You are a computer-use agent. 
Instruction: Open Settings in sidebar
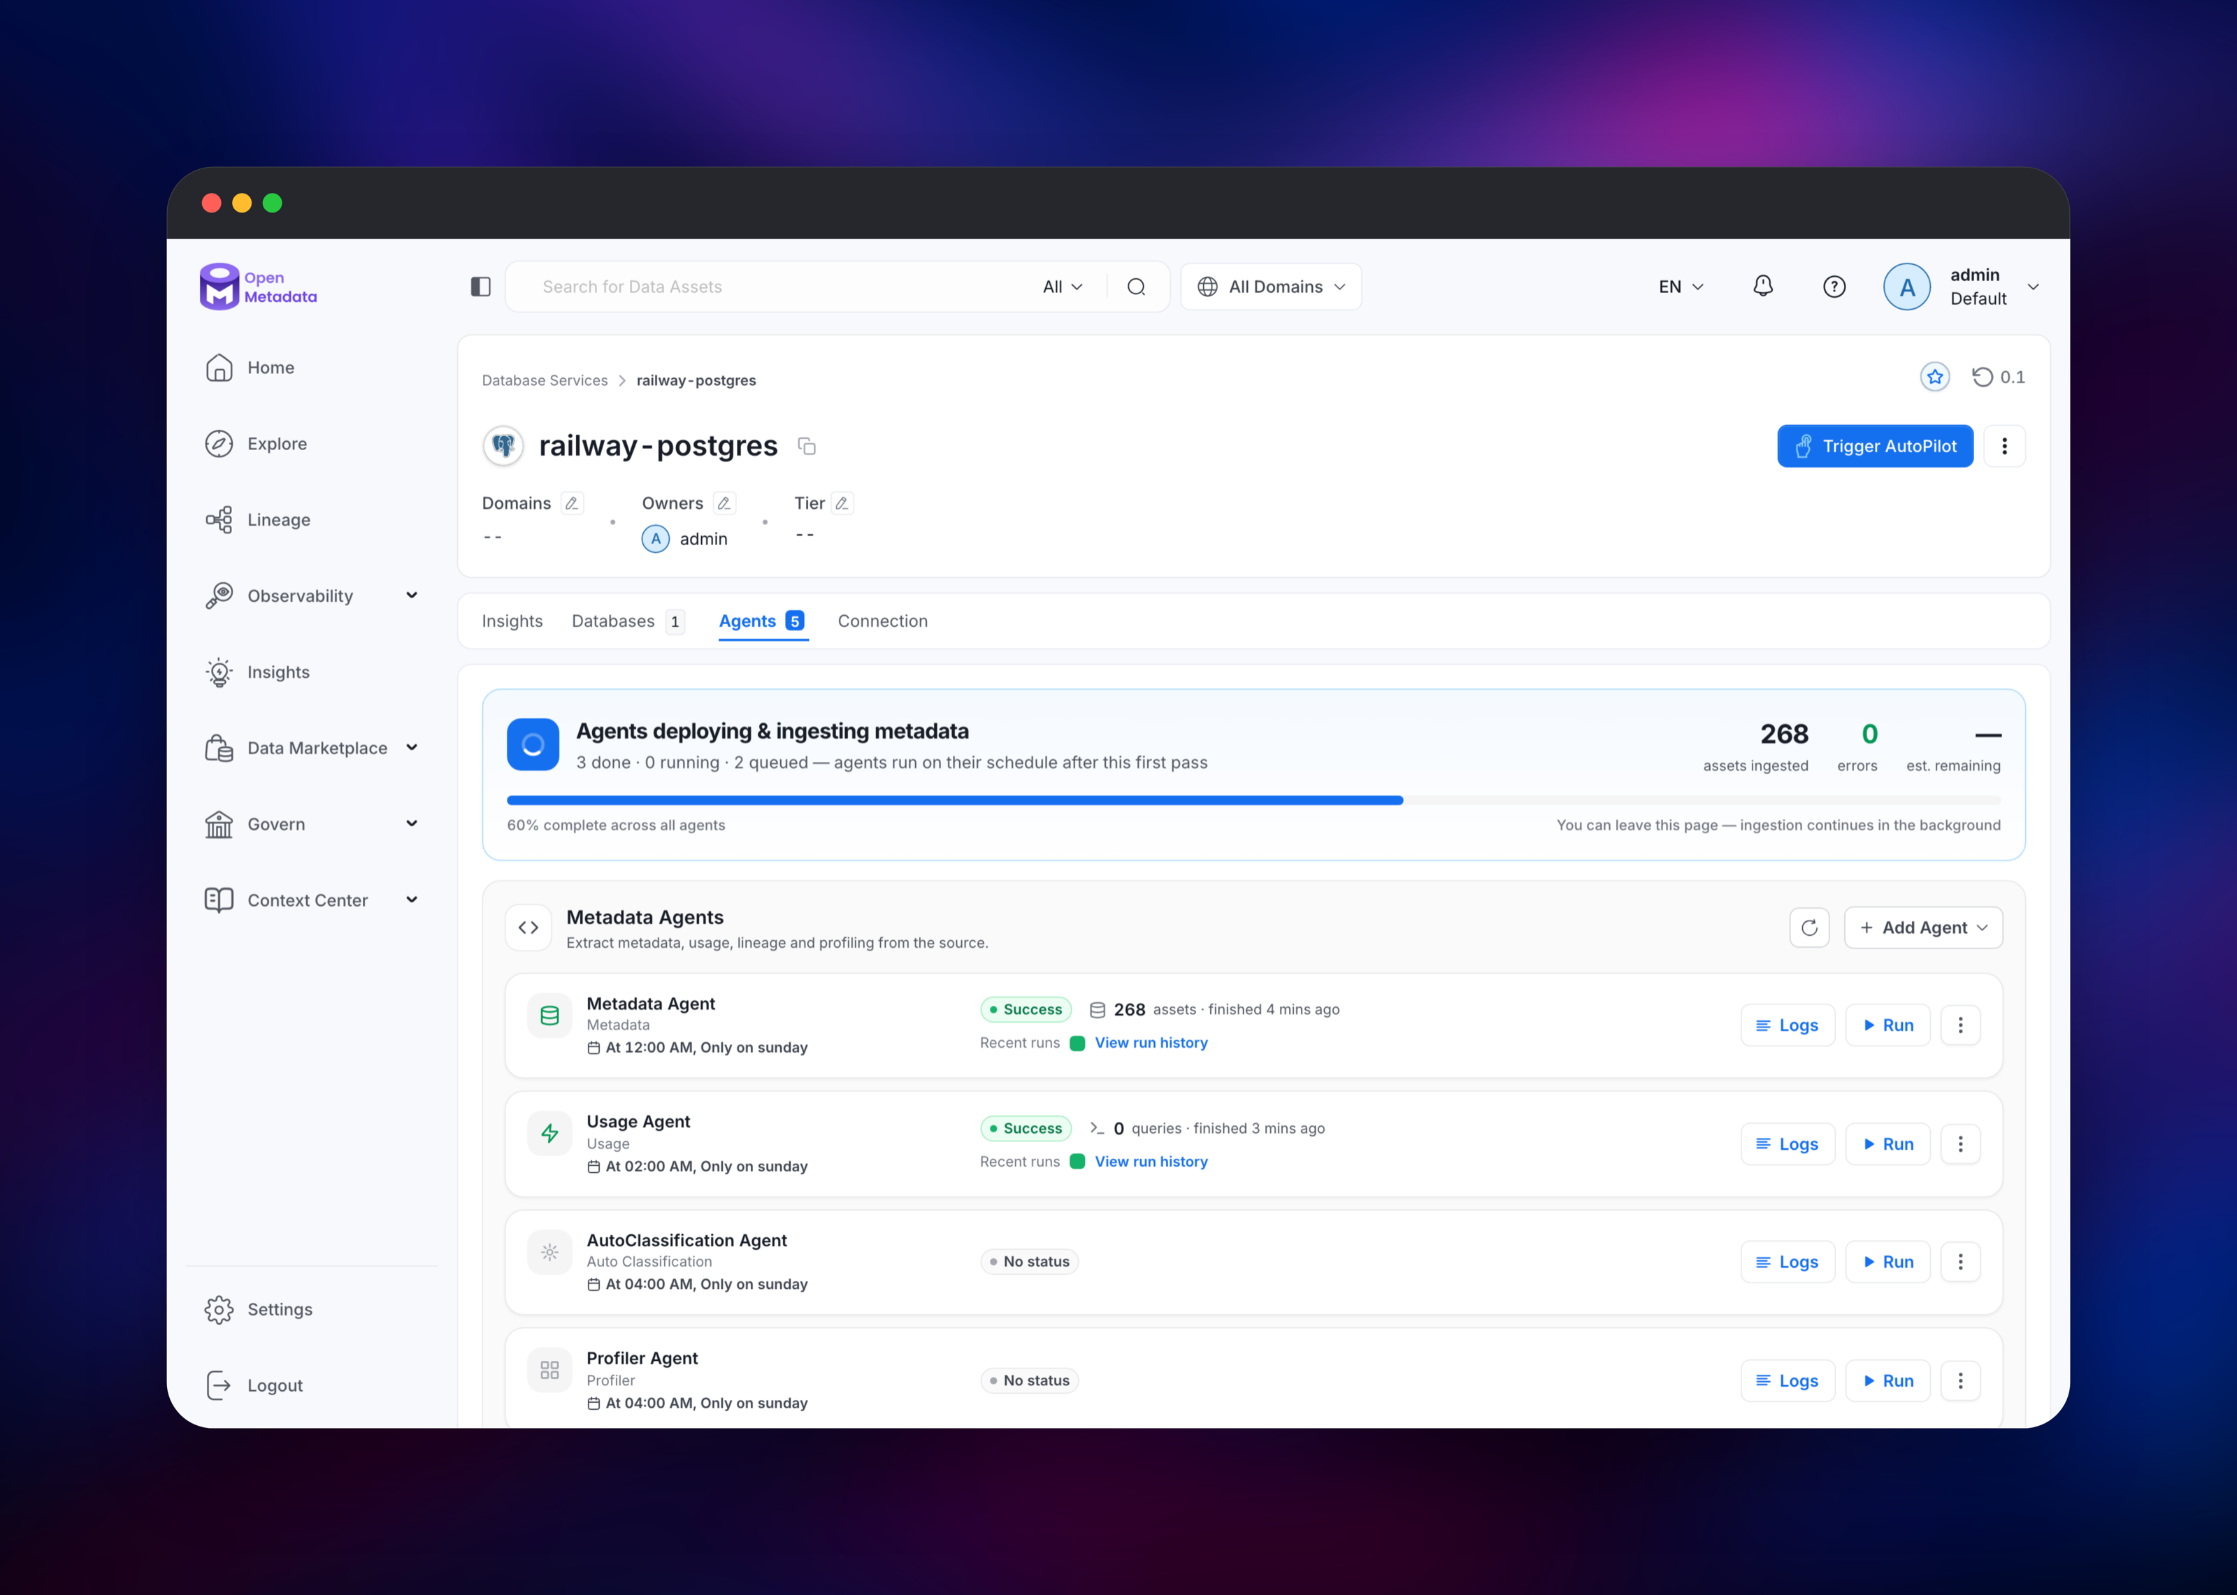click(x=258, y=1309)
